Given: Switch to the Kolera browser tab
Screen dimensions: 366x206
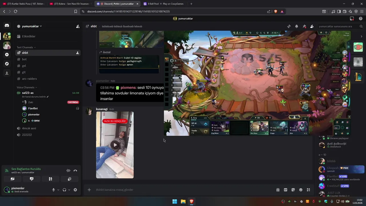Looking at the screenshot, I should 70,4.
